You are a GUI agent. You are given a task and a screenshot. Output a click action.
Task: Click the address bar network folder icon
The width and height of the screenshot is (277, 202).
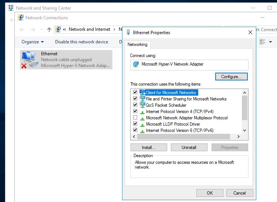[x=58, y=29]
